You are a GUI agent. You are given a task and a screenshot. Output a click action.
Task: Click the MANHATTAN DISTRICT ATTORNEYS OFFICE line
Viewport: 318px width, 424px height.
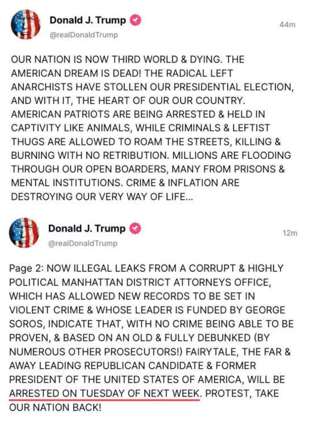[x=140, y=282]
